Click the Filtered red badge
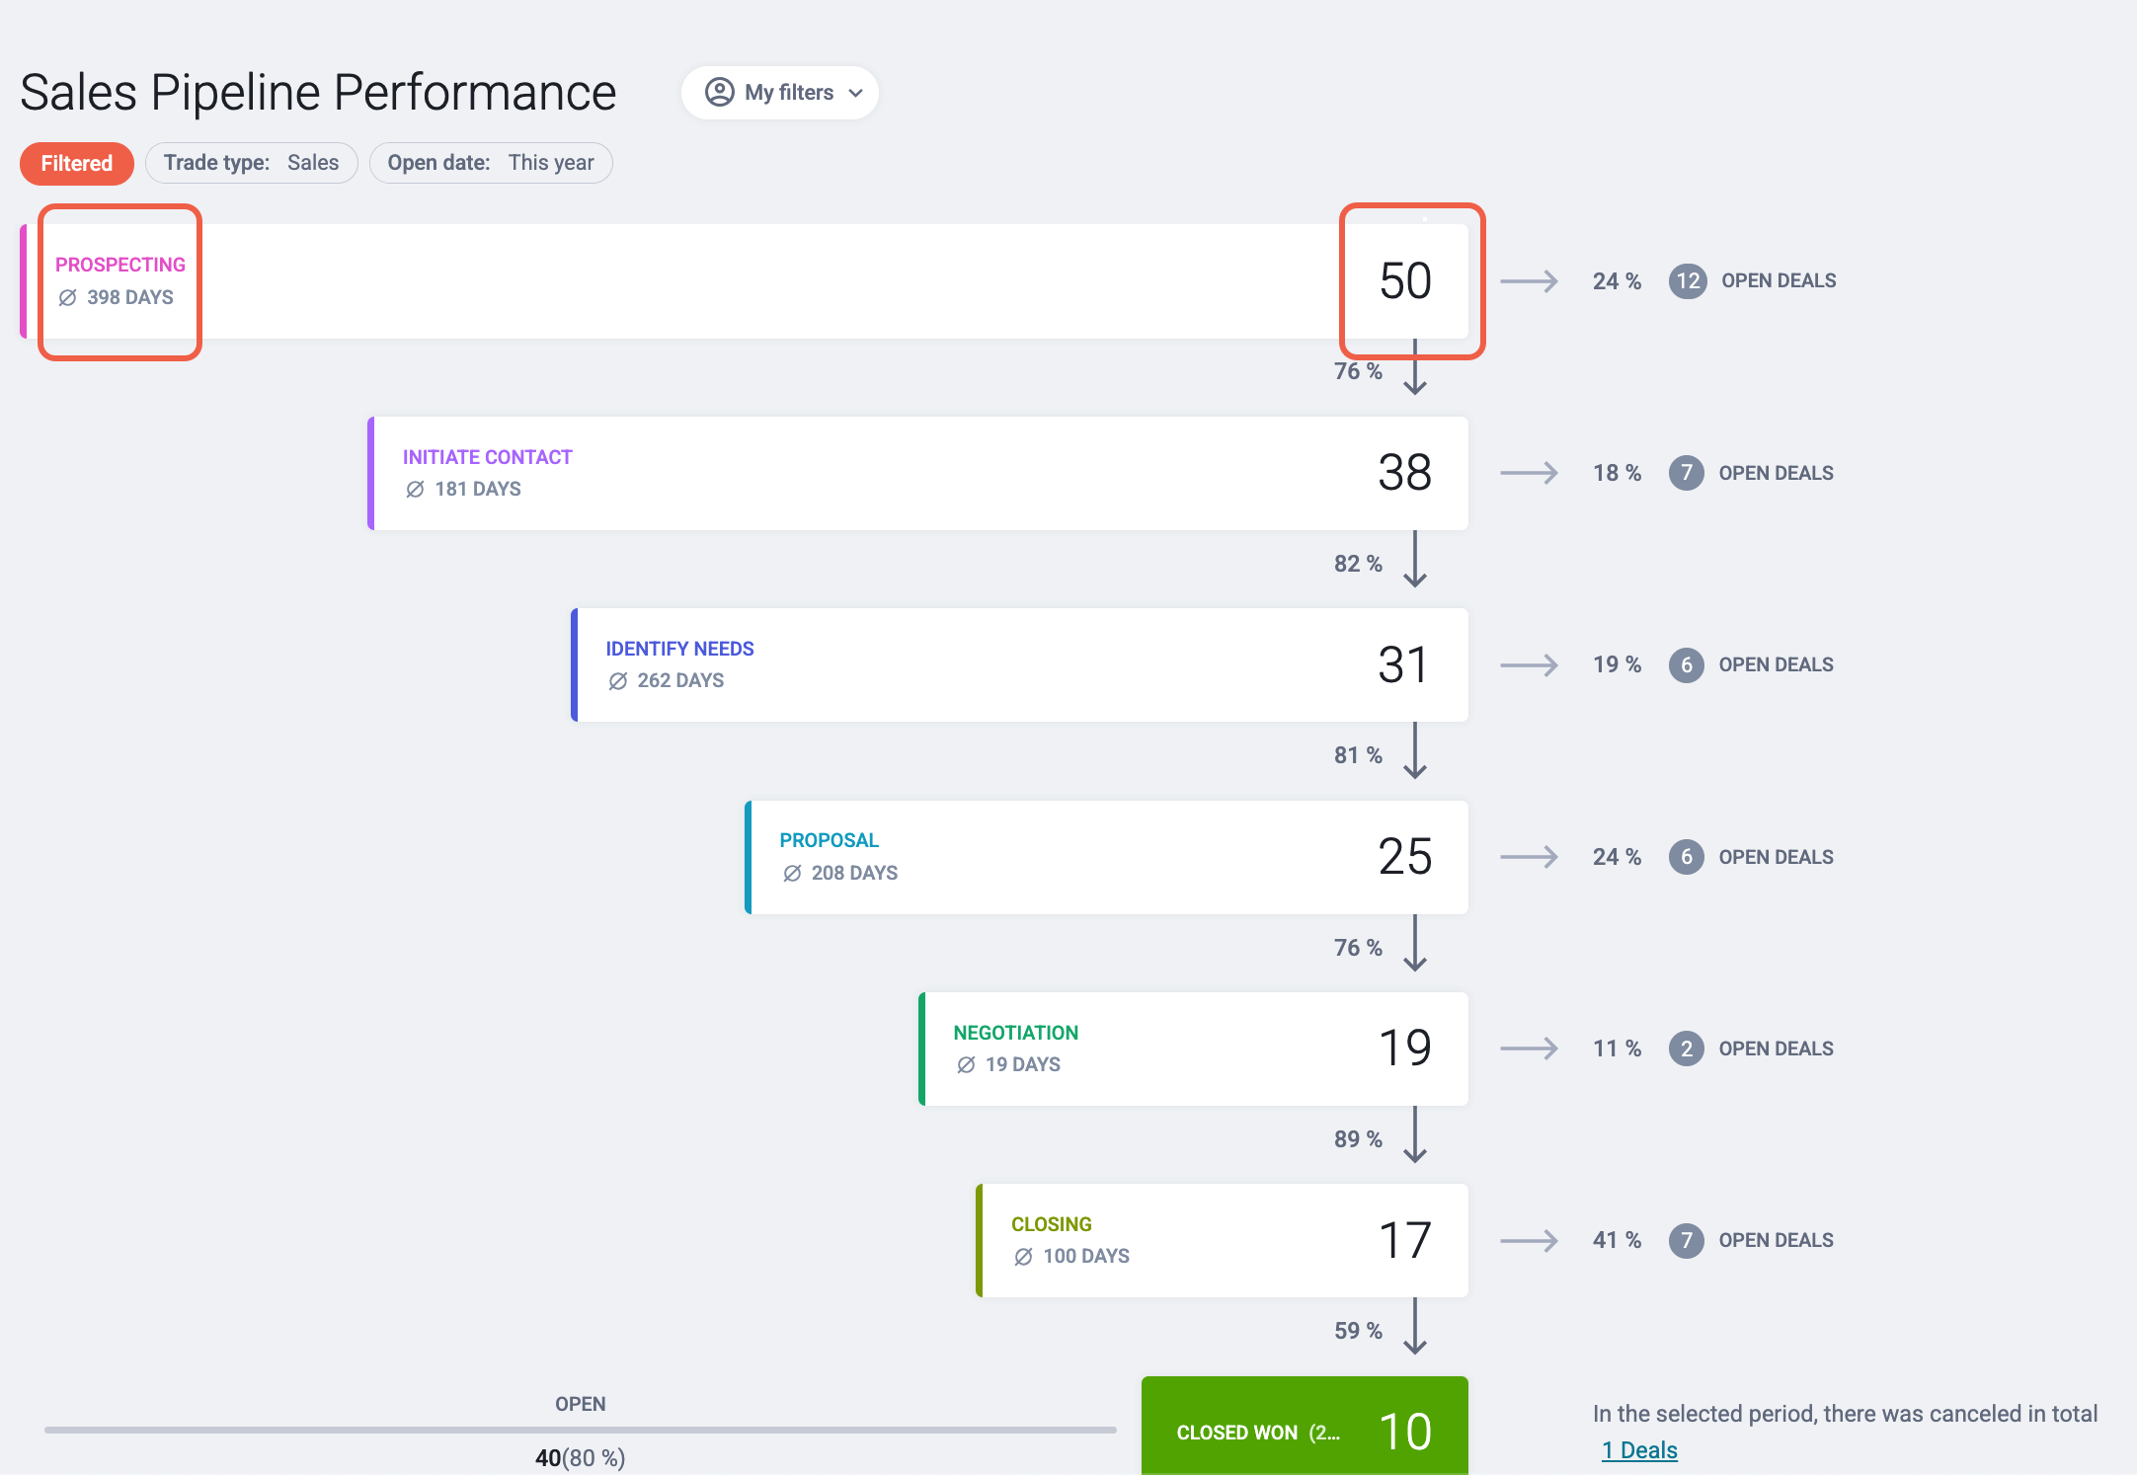 pyautogui.click(x=77, y=163)
